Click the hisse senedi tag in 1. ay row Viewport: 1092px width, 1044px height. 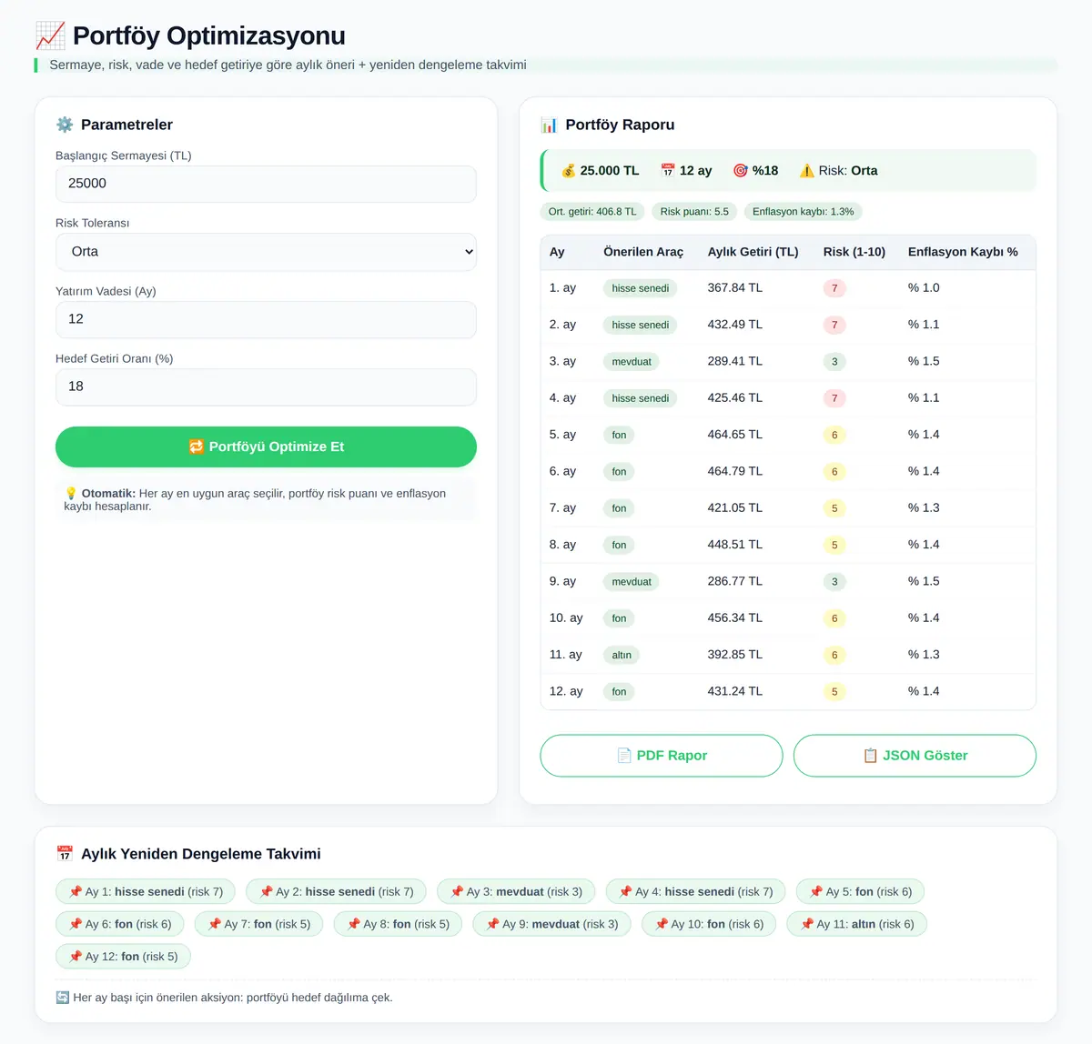point(641,288)
